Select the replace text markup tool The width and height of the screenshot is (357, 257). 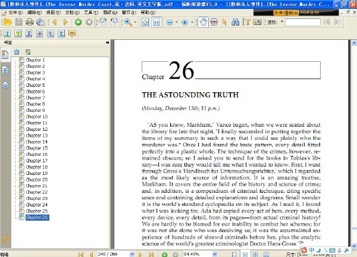(x=51, y=34)
